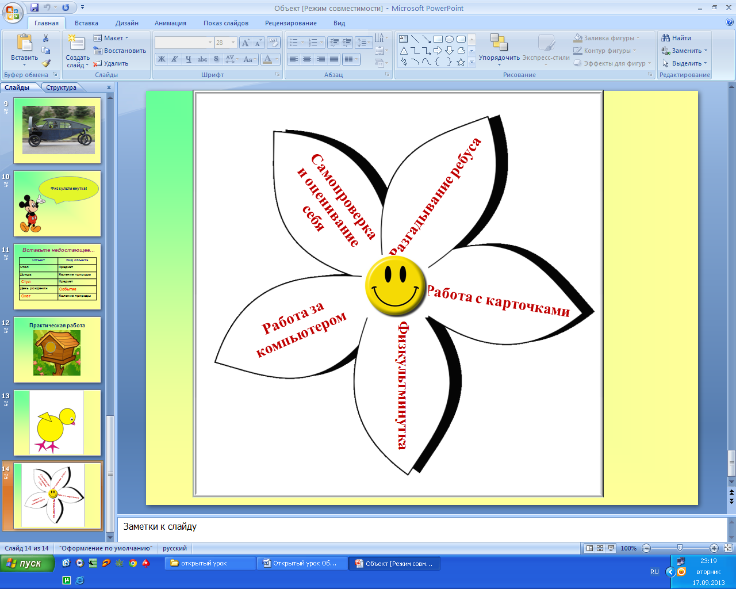The image size is (736, 589).
Task: Click the Format Painter brush icon
Action: pos(46,63)
